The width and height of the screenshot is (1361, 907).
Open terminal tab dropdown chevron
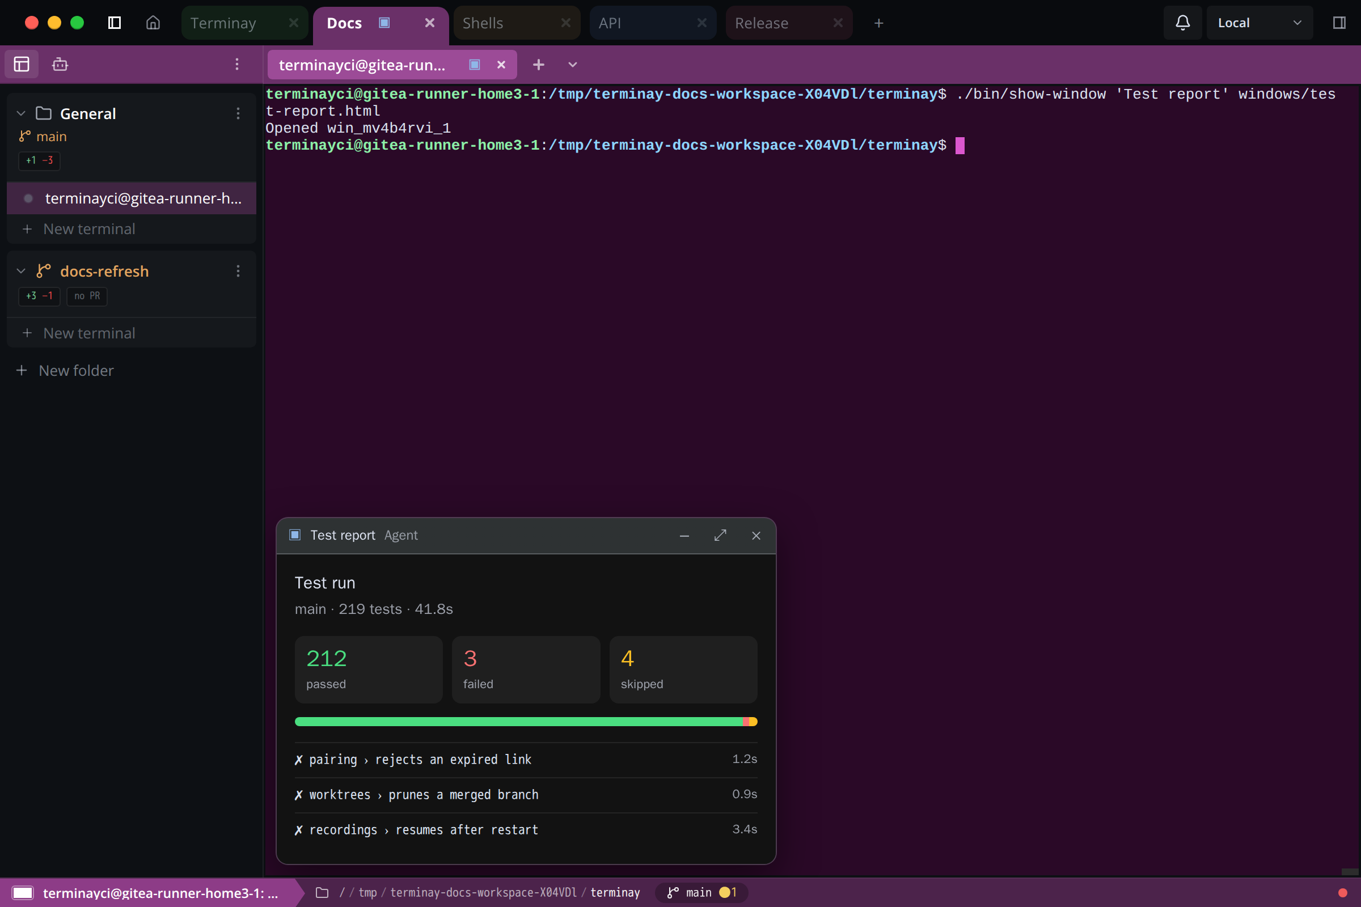coord(572,65)
